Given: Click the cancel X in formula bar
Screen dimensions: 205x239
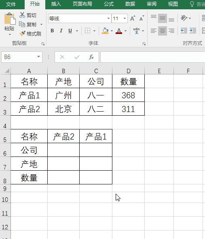Looking at the screenshot, I should 62,57.
